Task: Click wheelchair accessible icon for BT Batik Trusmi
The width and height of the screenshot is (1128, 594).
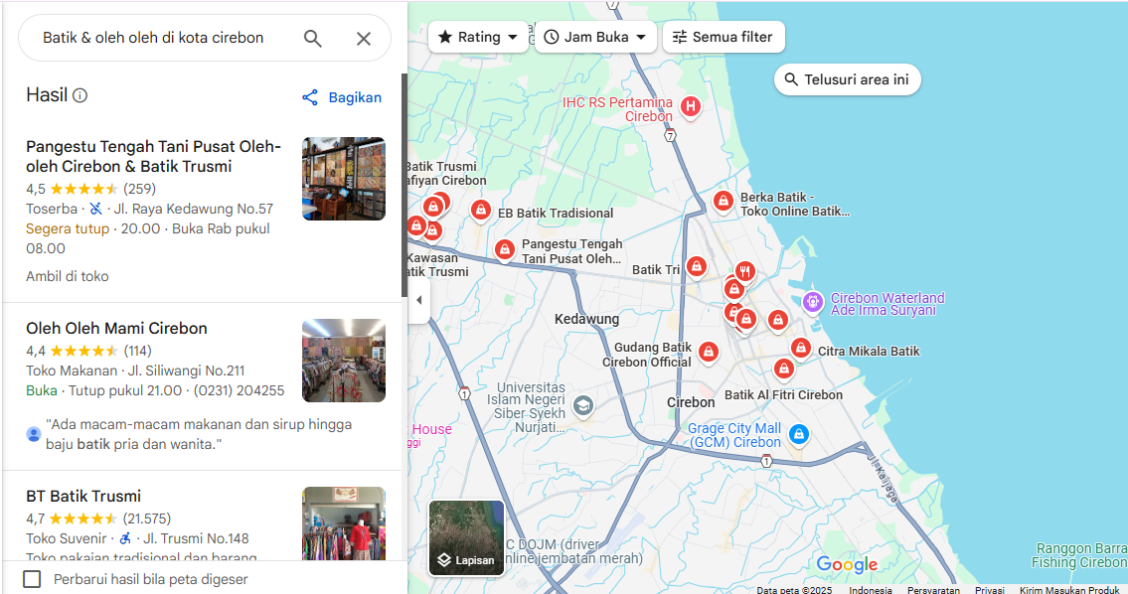Action: coord(125,538)
